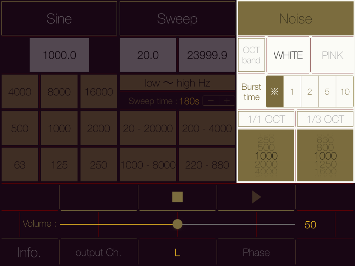Viewport: 355px width, 266px height.
Task: Switch to the Noise generator tab
Action: tap(295, 18)
